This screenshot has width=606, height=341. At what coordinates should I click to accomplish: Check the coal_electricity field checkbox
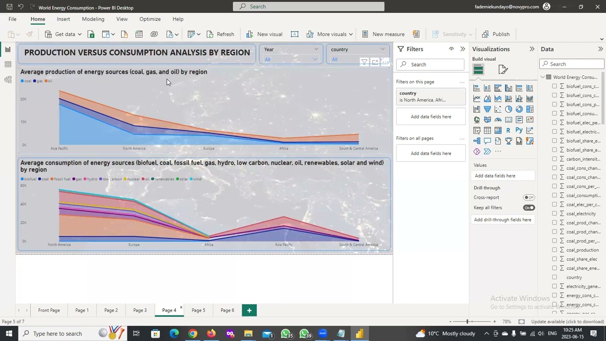pos(554,214)
